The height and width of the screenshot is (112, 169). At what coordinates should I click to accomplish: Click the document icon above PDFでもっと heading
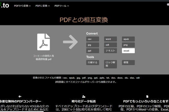click(x=147, y=96)
